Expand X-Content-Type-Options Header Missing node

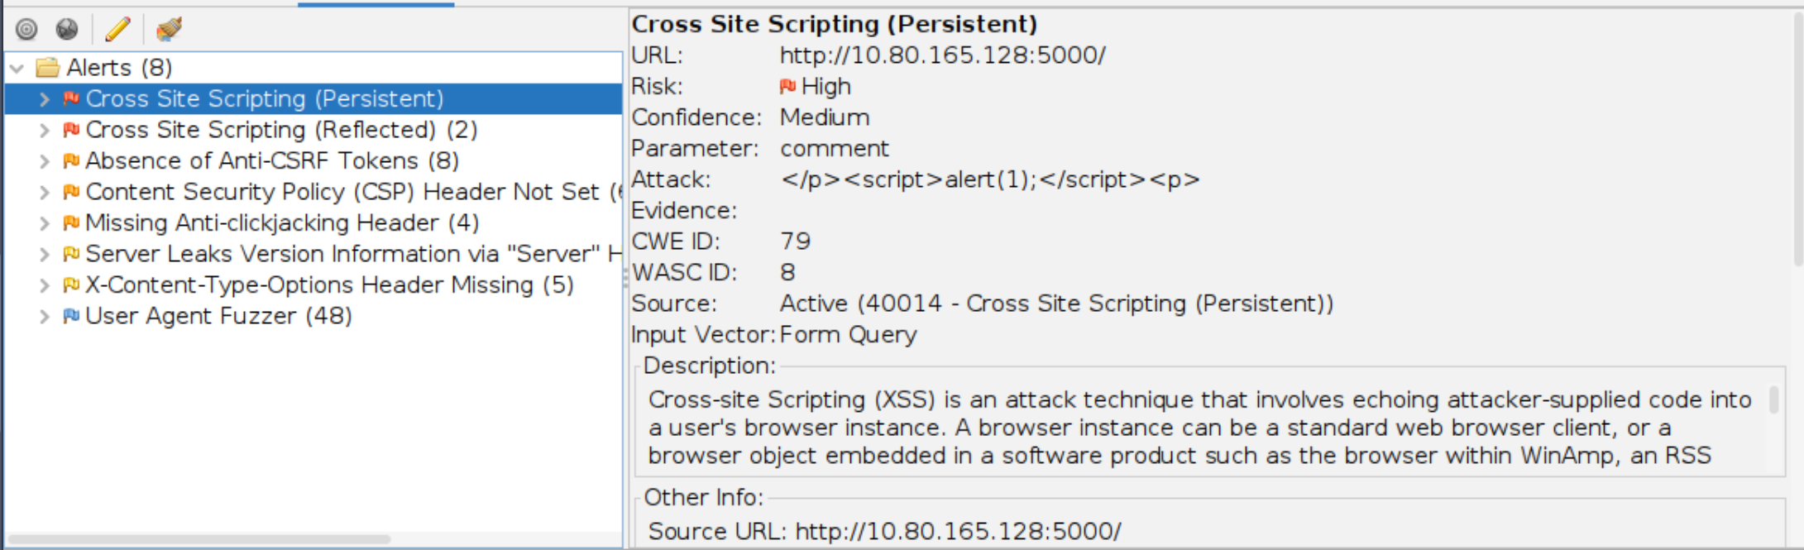click(45, 285)
